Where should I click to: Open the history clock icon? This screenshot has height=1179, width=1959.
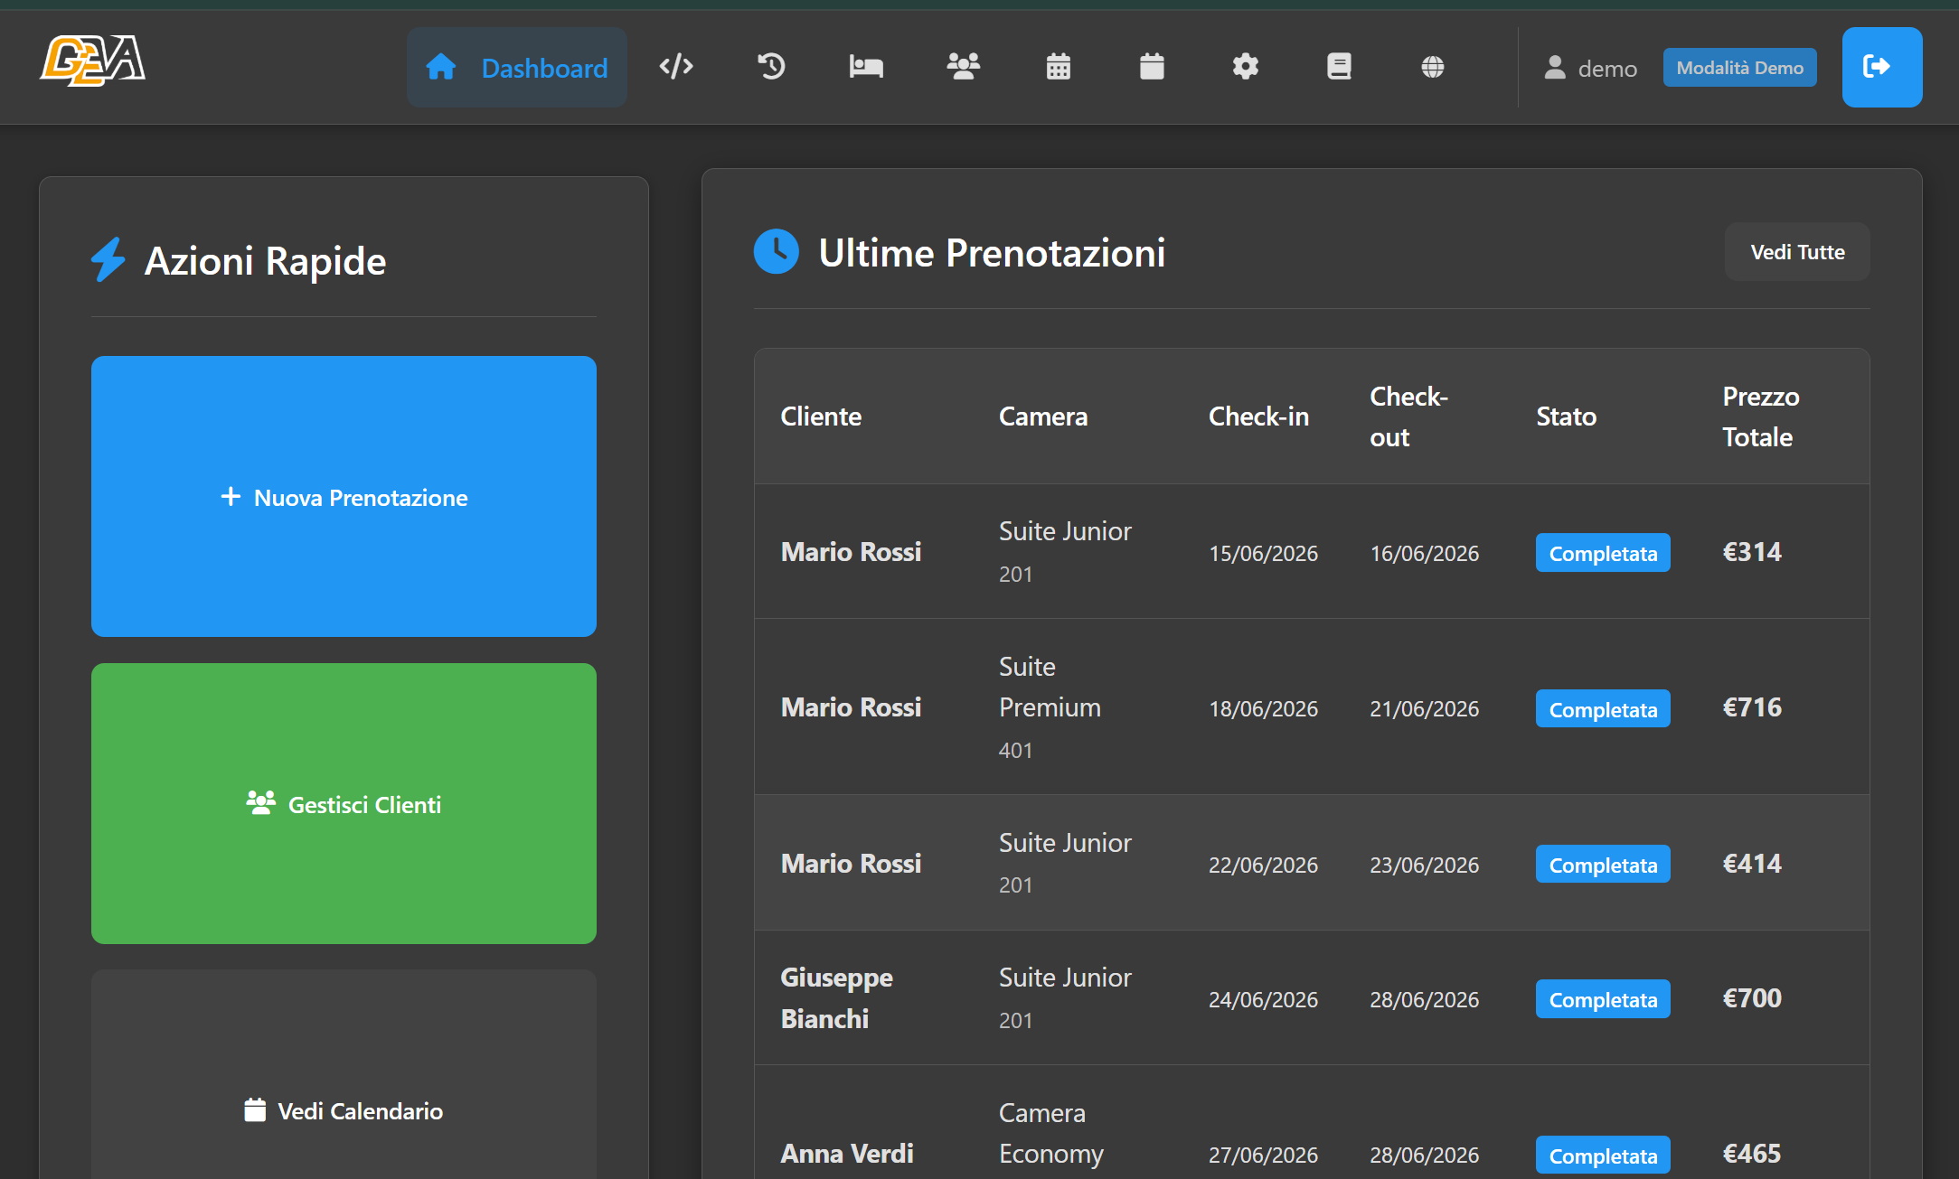771,67
